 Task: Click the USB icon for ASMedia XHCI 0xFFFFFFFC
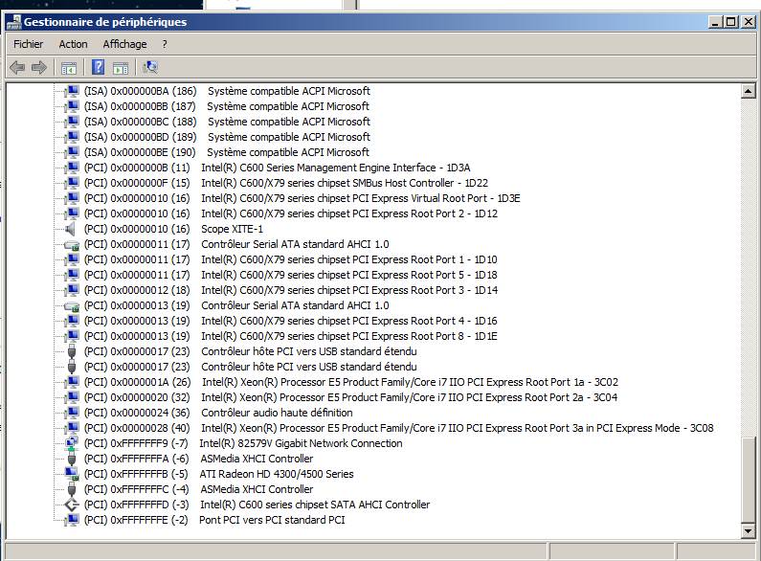[x=72, y=489]
